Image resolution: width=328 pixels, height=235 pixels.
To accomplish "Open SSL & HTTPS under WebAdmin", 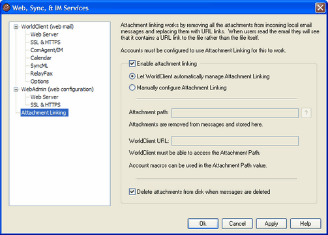I will (46, 105).
